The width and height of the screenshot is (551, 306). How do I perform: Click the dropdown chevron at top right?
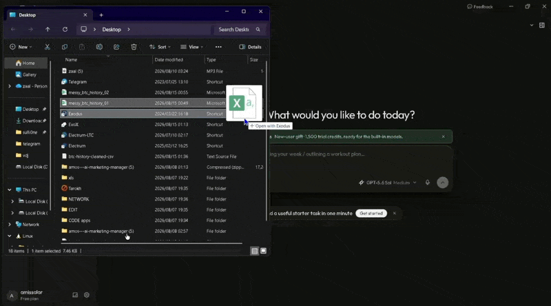[531, 25]
